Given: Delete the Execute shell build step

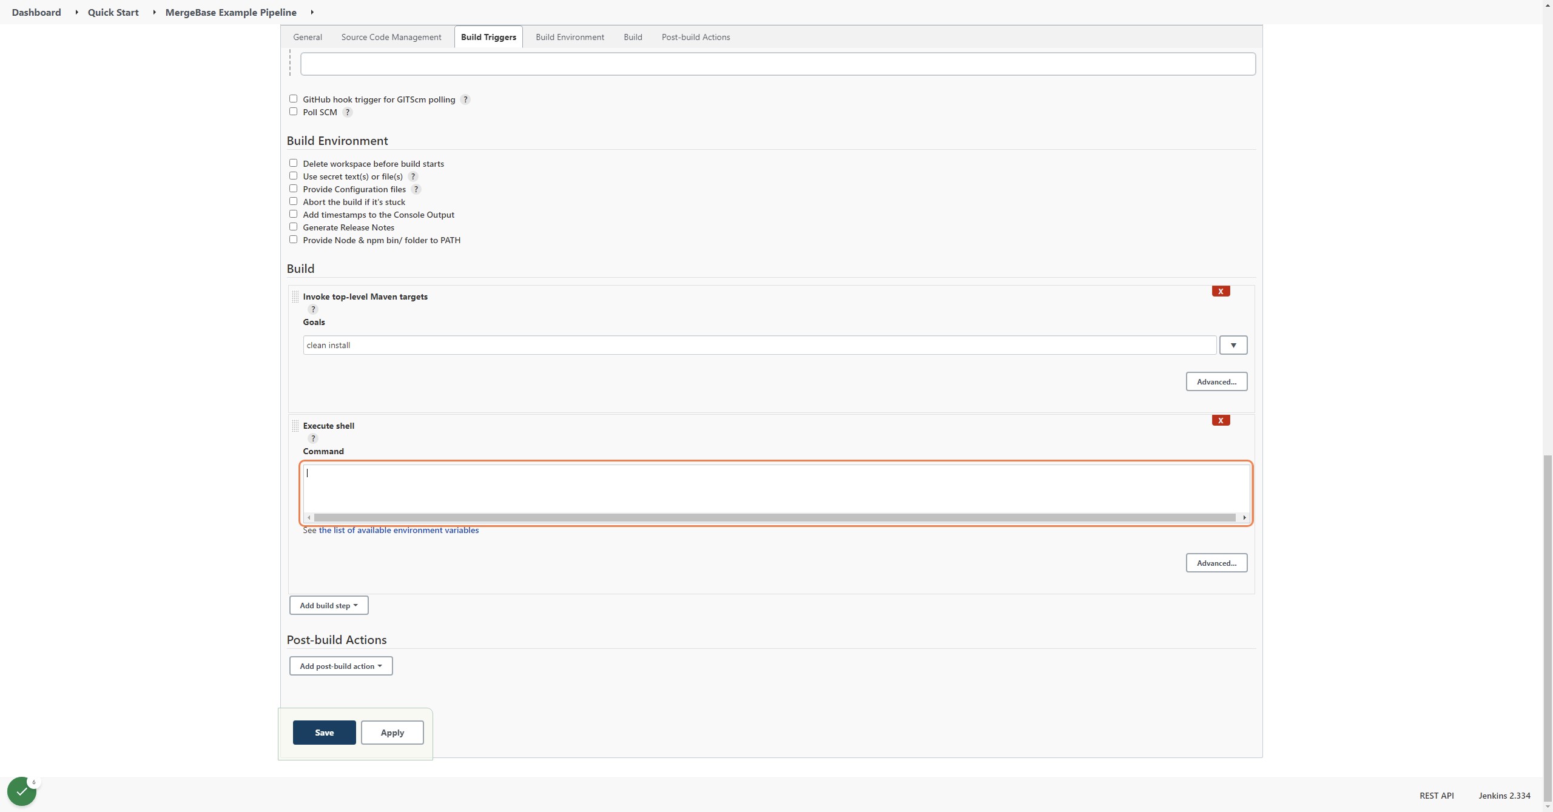Looking at the screenshot, I should (x=1221, y=420).
